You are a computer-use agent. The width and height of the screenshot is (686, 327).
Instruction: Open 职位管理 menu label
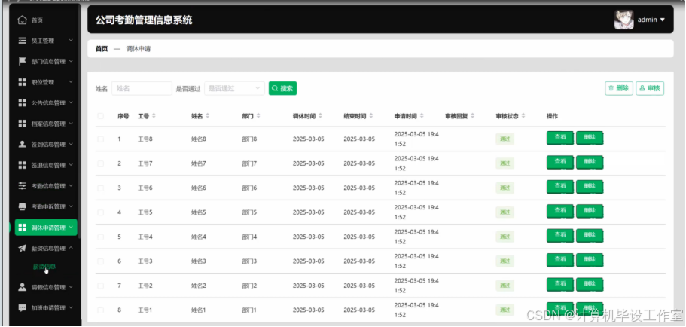(43, 82)
